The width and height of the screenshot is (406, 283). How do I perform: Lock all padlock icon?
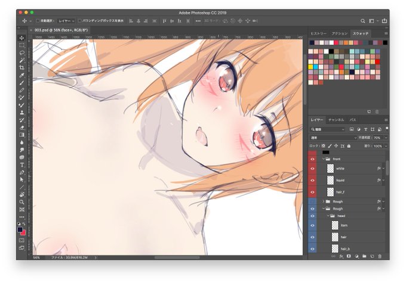tap(349, 146)
